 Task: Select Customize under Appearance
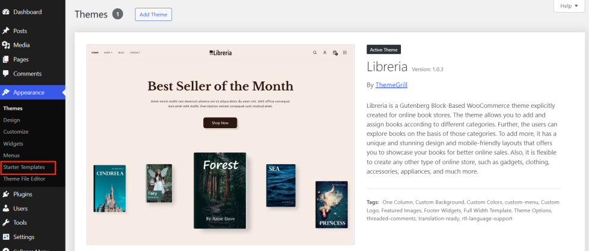16,132
